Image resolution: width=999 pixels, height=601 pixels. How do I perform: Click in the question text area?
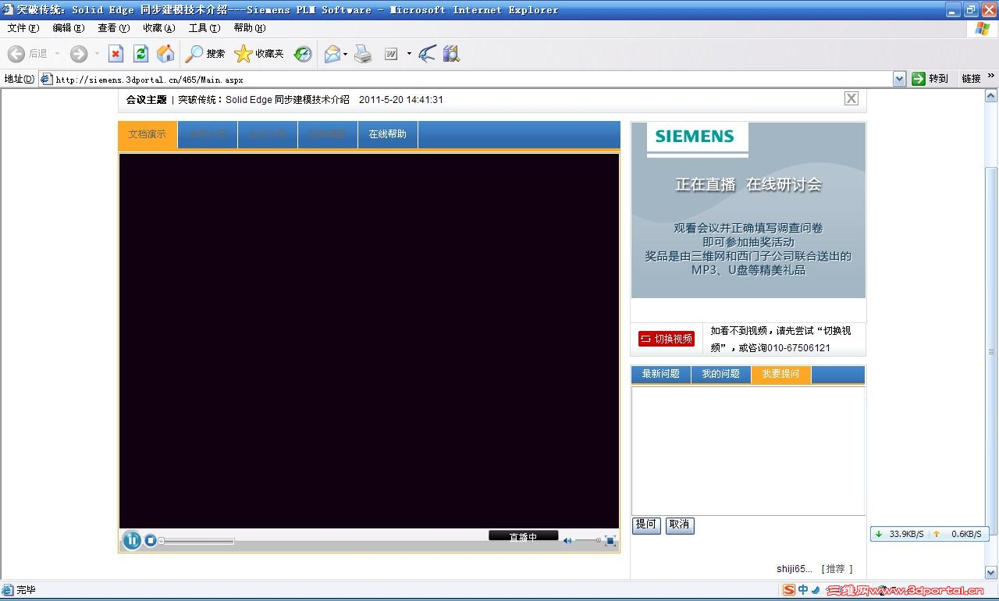click(748, 450)
